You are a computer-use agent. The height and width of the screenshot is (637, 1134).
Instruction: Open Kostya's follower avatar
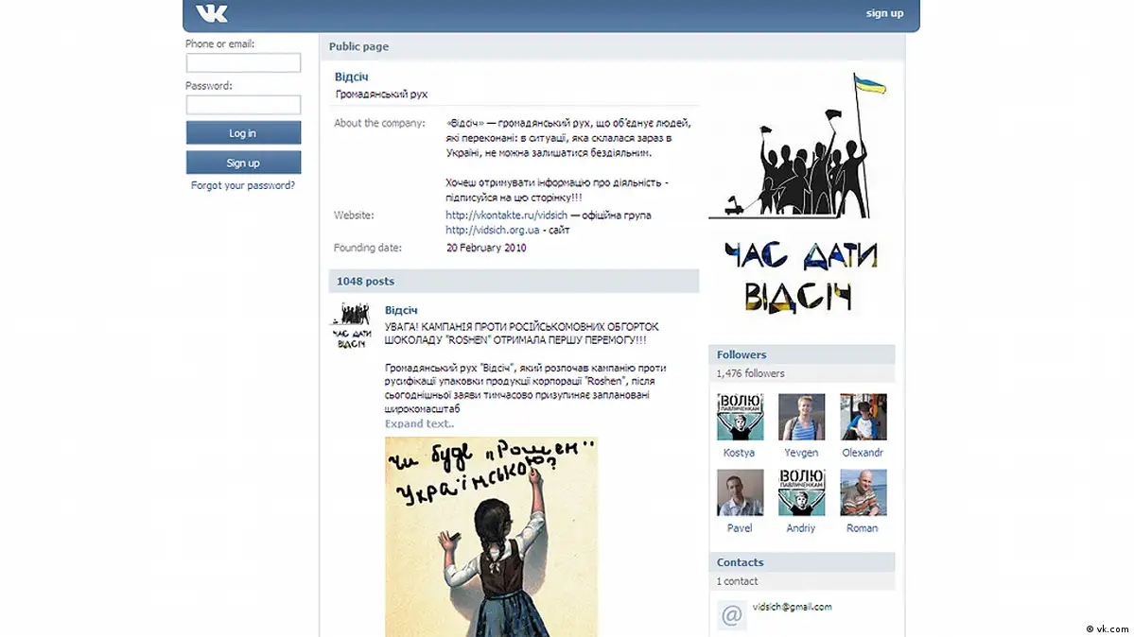[740, 417]
